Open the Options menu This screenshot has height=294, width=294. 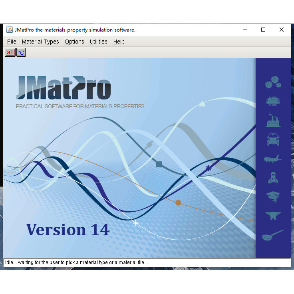coord(74,42)
